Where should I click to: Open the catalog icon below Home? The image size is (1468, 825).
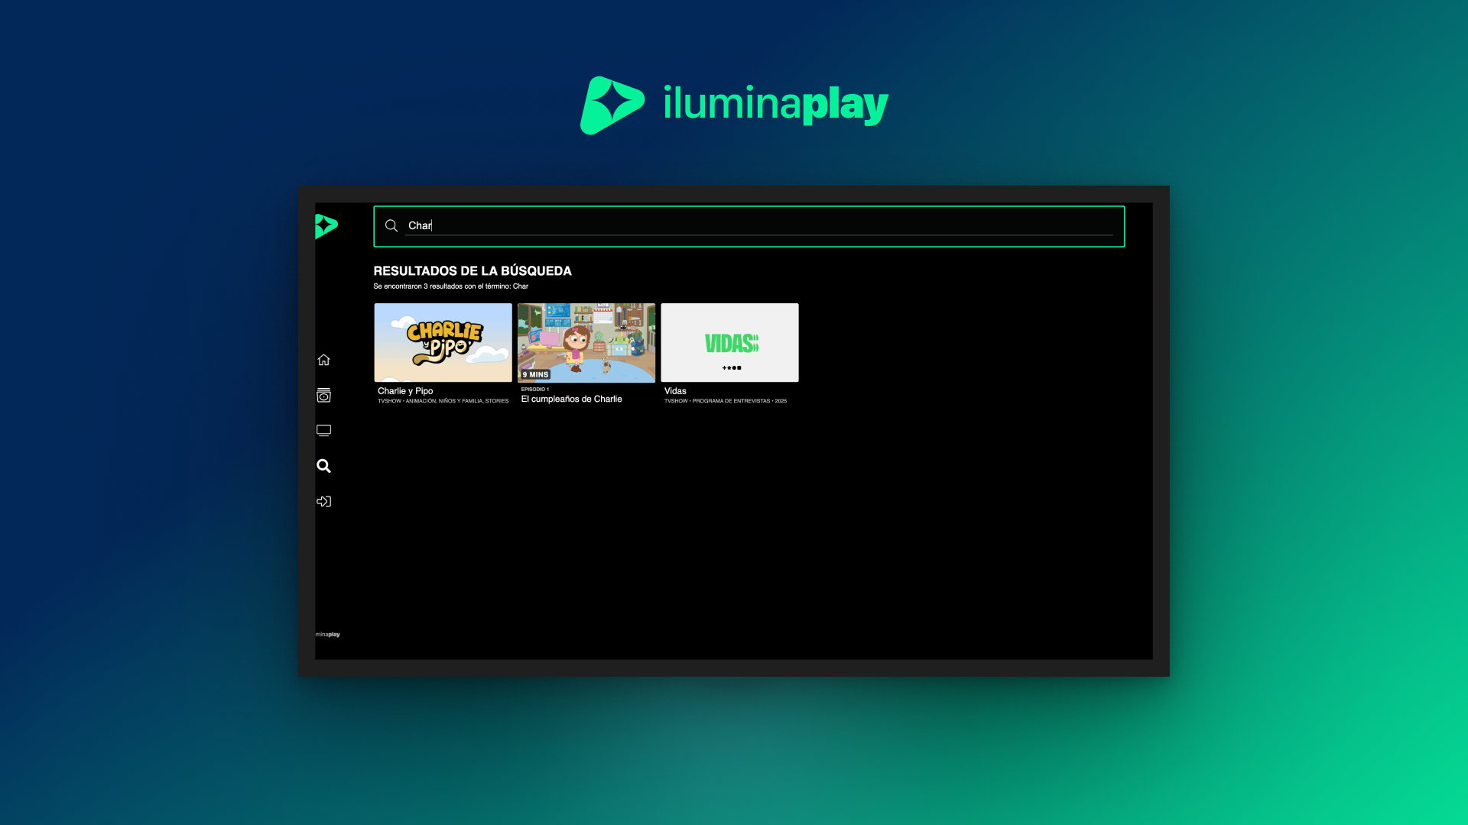pyautogui.click(x=323, y=395)
